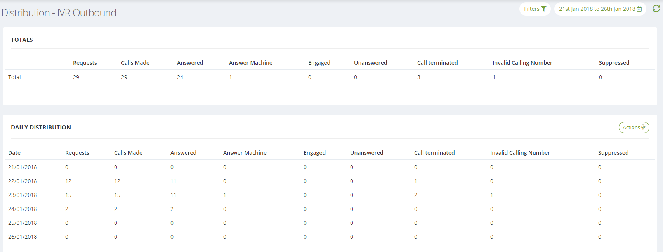Viewport: 663px width, 252px height.
Task: Click Requests value 15 for 23/01/2018
Action: tap(68, 195)
